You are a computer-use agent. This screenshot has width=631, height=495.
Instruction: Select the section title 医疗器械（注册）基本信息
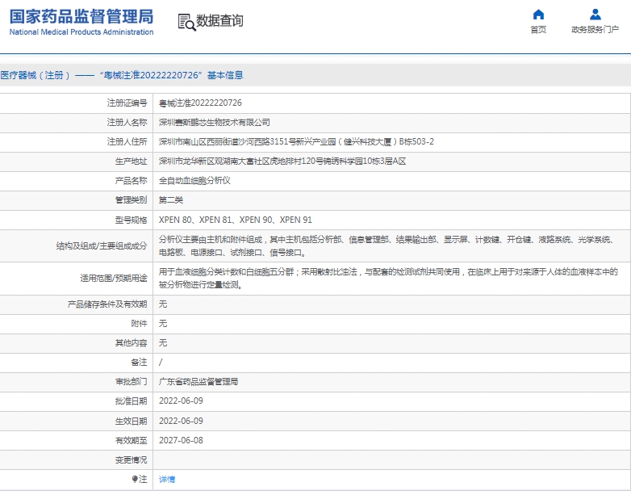click(x=122, y=75)
